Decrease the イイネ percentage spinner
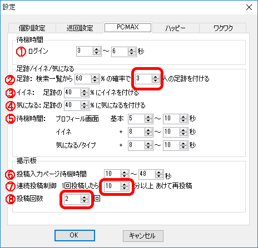The height and width of the screenshot is (248, 258). (85, 94)
